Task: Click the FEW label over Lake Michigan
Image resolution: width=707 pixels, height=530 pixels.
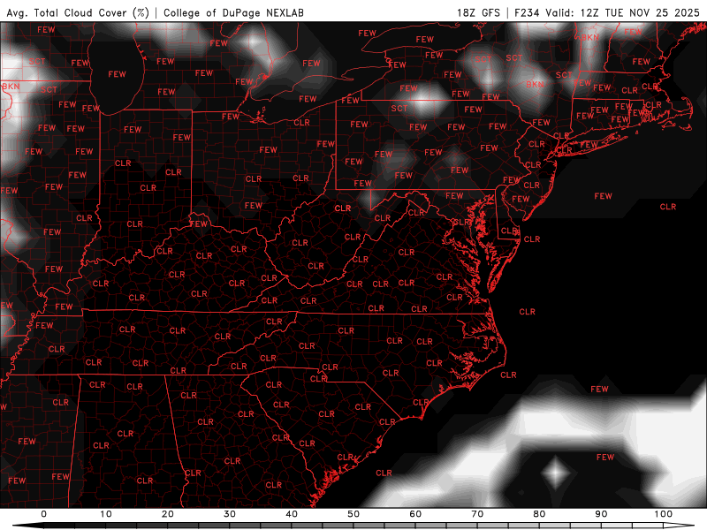Action: 117,74
